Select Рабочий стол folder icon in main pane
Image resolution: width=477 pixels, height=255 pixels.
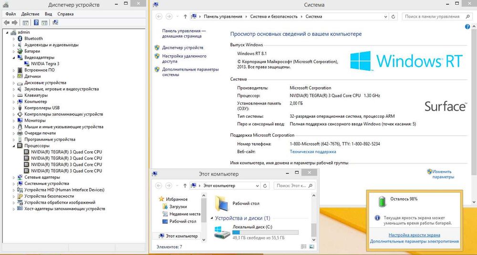pyautogui.click(x=221, y=204)
